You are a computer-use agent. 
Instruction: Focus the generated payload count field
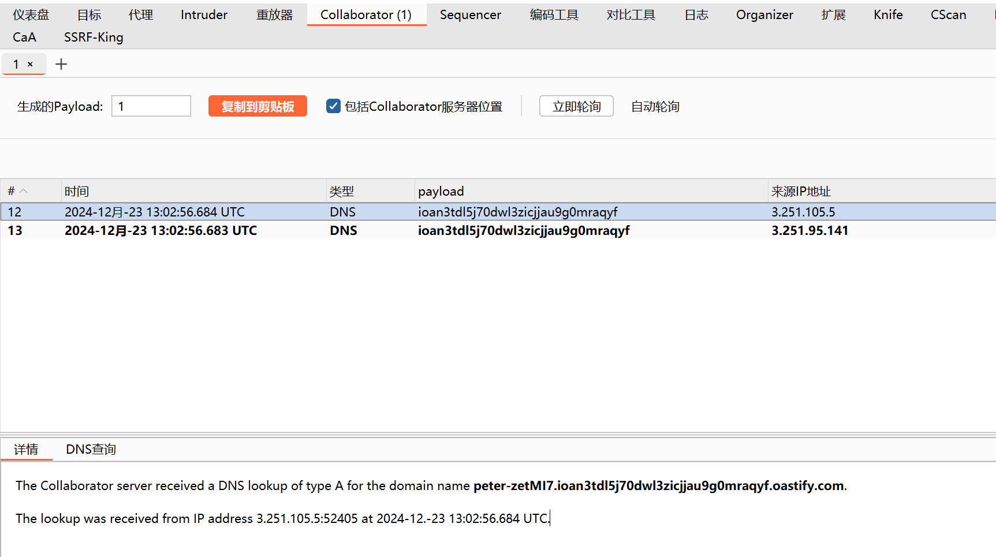click(x=151, y=106)
